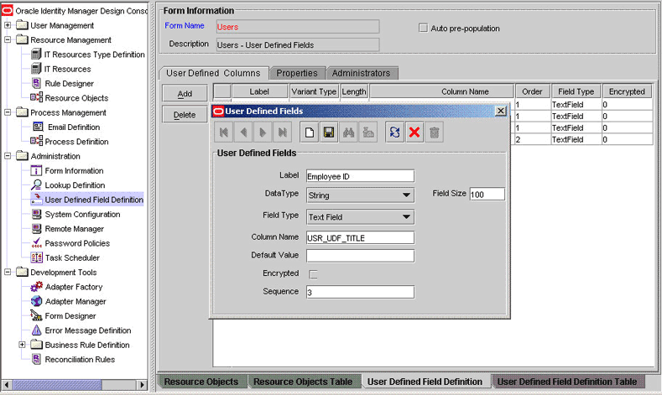This screenshot has height=395, width=662.
Task: Open Lookup Definition
Action: pyautogui.click(x=75, y=185)
